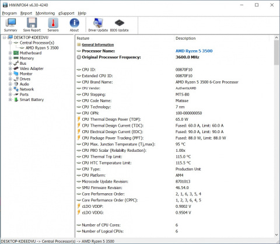The width and height of the screenshot is (280, 244).
Task: Expand the Network tree node
Action: pyautogui.click(x=10, y=89)
